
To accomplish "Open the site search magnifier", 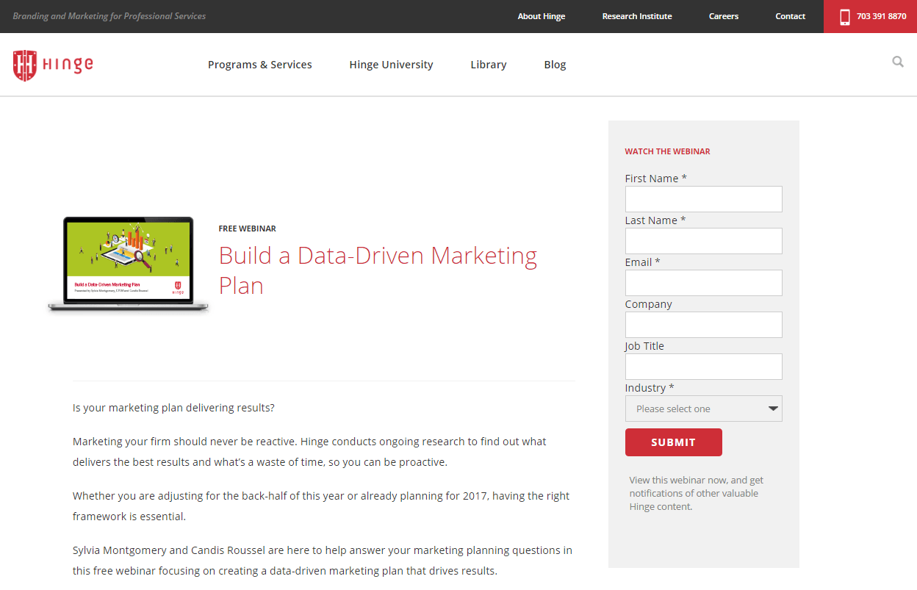I will point(898,62).
